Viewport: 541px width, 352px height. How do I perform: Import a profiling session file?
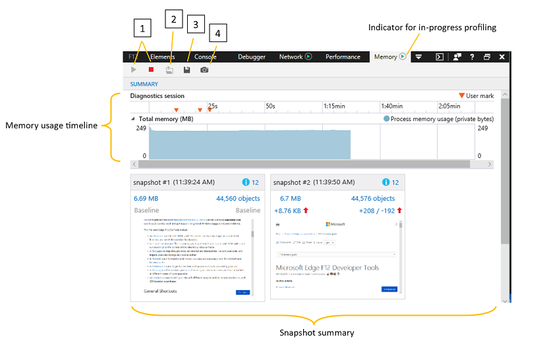(169, 70)
